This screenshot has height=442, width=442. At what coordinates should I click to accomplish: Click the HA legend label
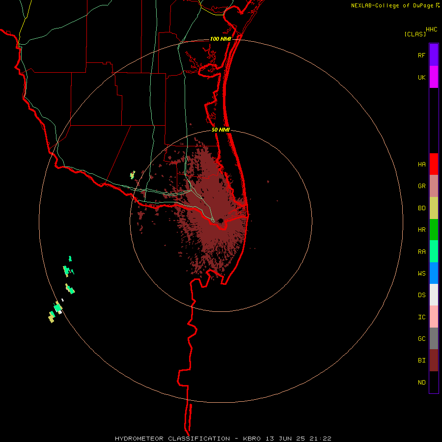pos(421,165)
